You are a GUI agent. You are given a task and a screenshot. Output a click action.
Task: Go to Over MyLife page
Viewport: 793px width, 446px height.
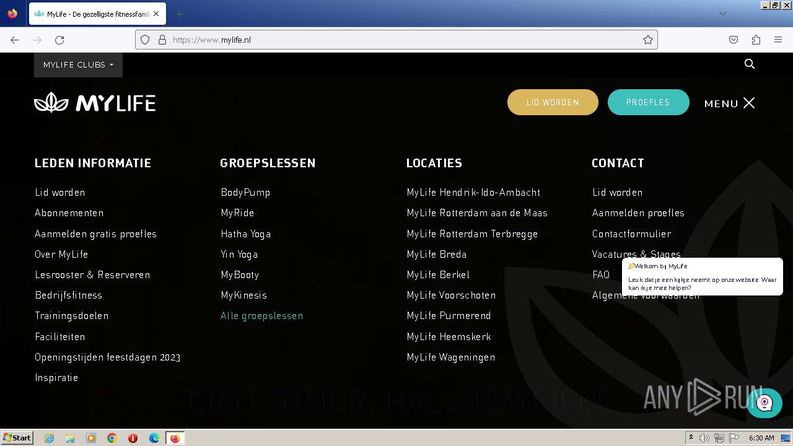click(61, 255)
